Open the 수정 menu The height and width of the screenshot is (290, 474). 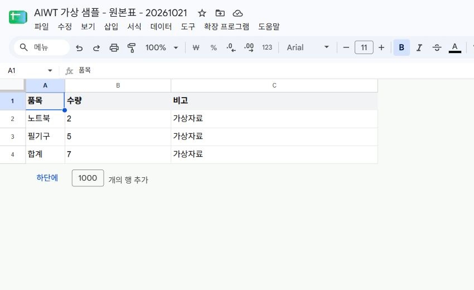tap(65, 27)
